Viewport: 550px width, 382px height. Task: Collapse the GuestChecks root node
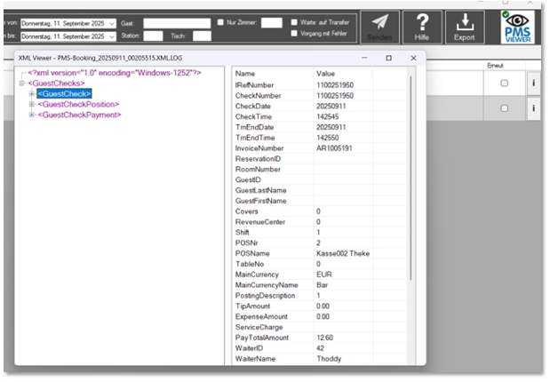(x=21, y=83)
